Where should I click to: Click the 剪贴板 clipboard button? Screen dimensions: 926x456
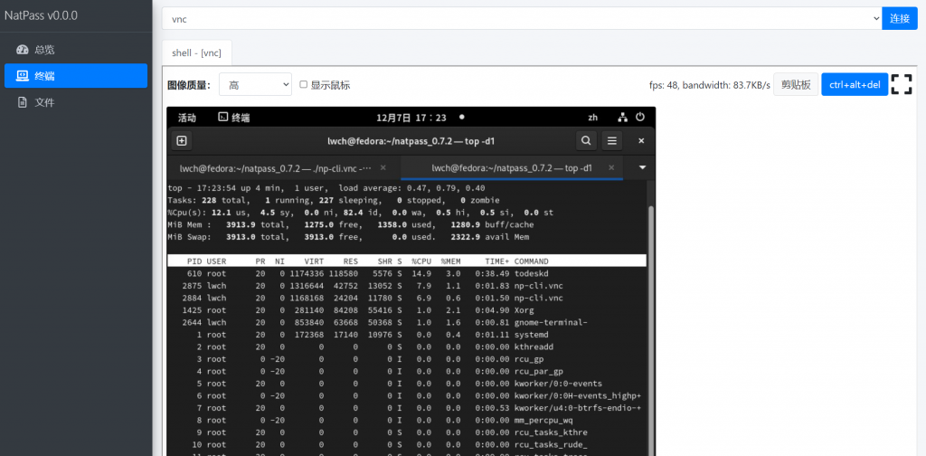coord(796,85)
